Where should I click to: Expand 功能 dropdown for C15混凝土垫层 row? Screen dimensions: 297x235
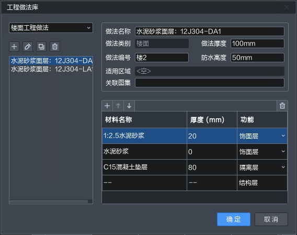pos(283,167)
